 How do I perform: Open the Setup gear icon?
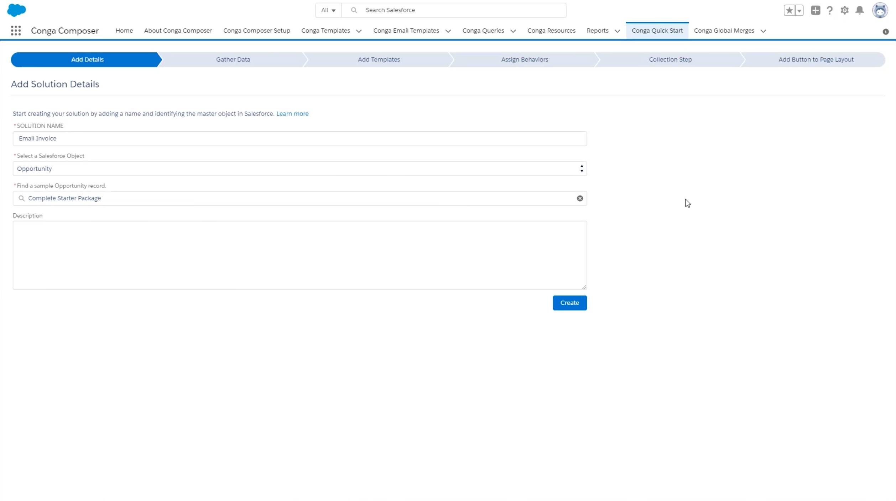tap(845, 10)
